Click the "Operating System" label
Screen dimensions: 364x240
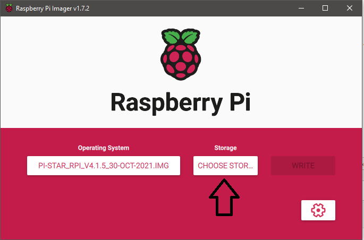point(104,148)
